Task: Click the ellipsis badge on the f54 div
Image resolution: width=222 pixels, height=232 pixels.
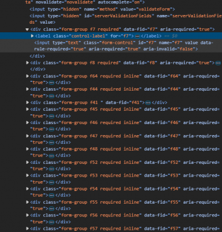Action: 51,195
